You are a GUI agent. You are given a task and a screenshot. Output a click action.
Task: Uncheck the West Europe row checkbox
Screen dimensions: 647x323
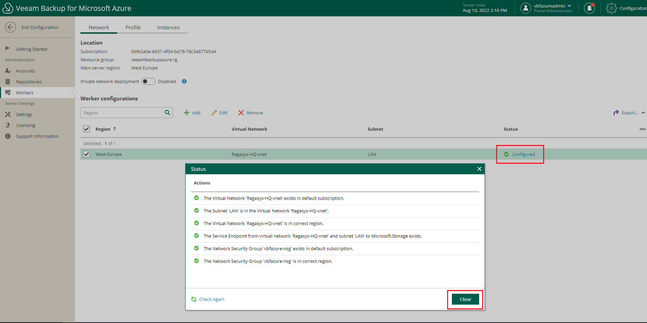click(x=86, y=154)
